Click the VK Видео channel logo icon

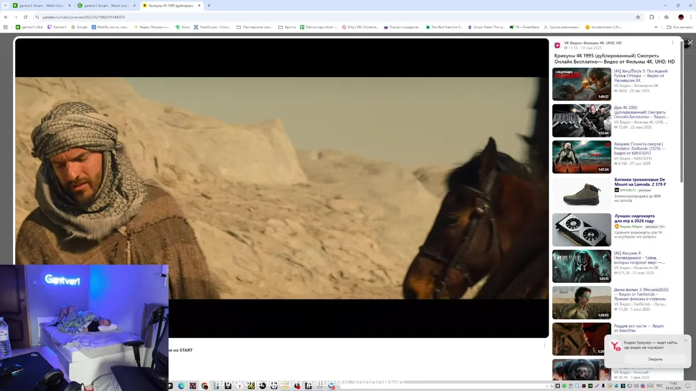[x=557, y=46]
